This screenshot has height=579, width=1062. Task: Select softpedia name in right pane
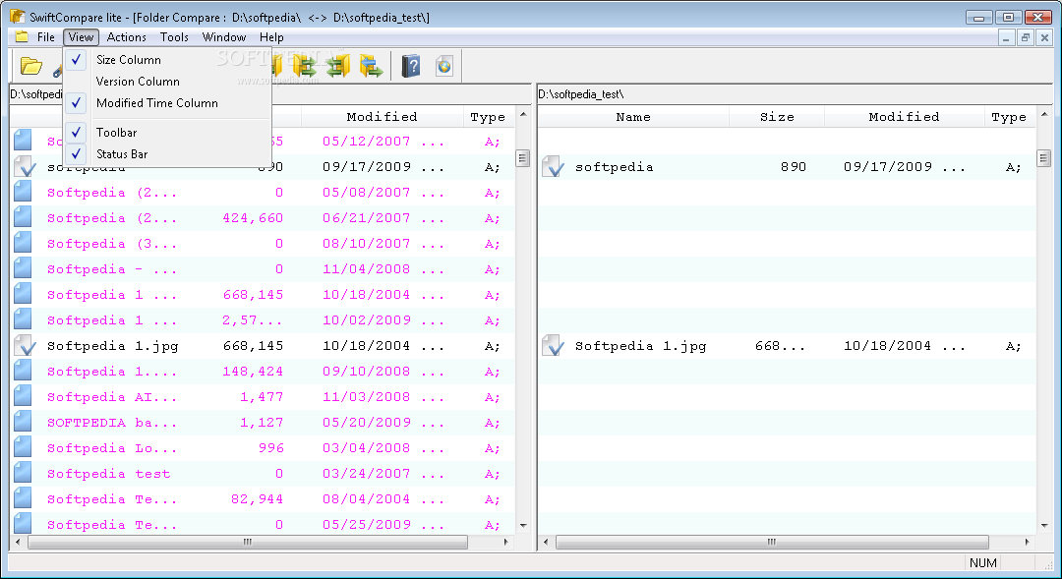point(615,167)
